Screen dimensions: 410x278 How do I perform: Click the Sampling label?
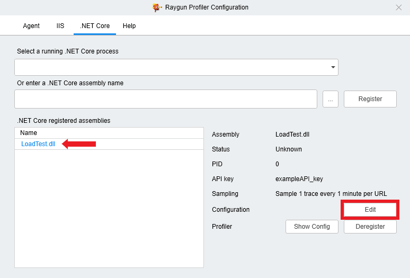[x=225, y=194]
